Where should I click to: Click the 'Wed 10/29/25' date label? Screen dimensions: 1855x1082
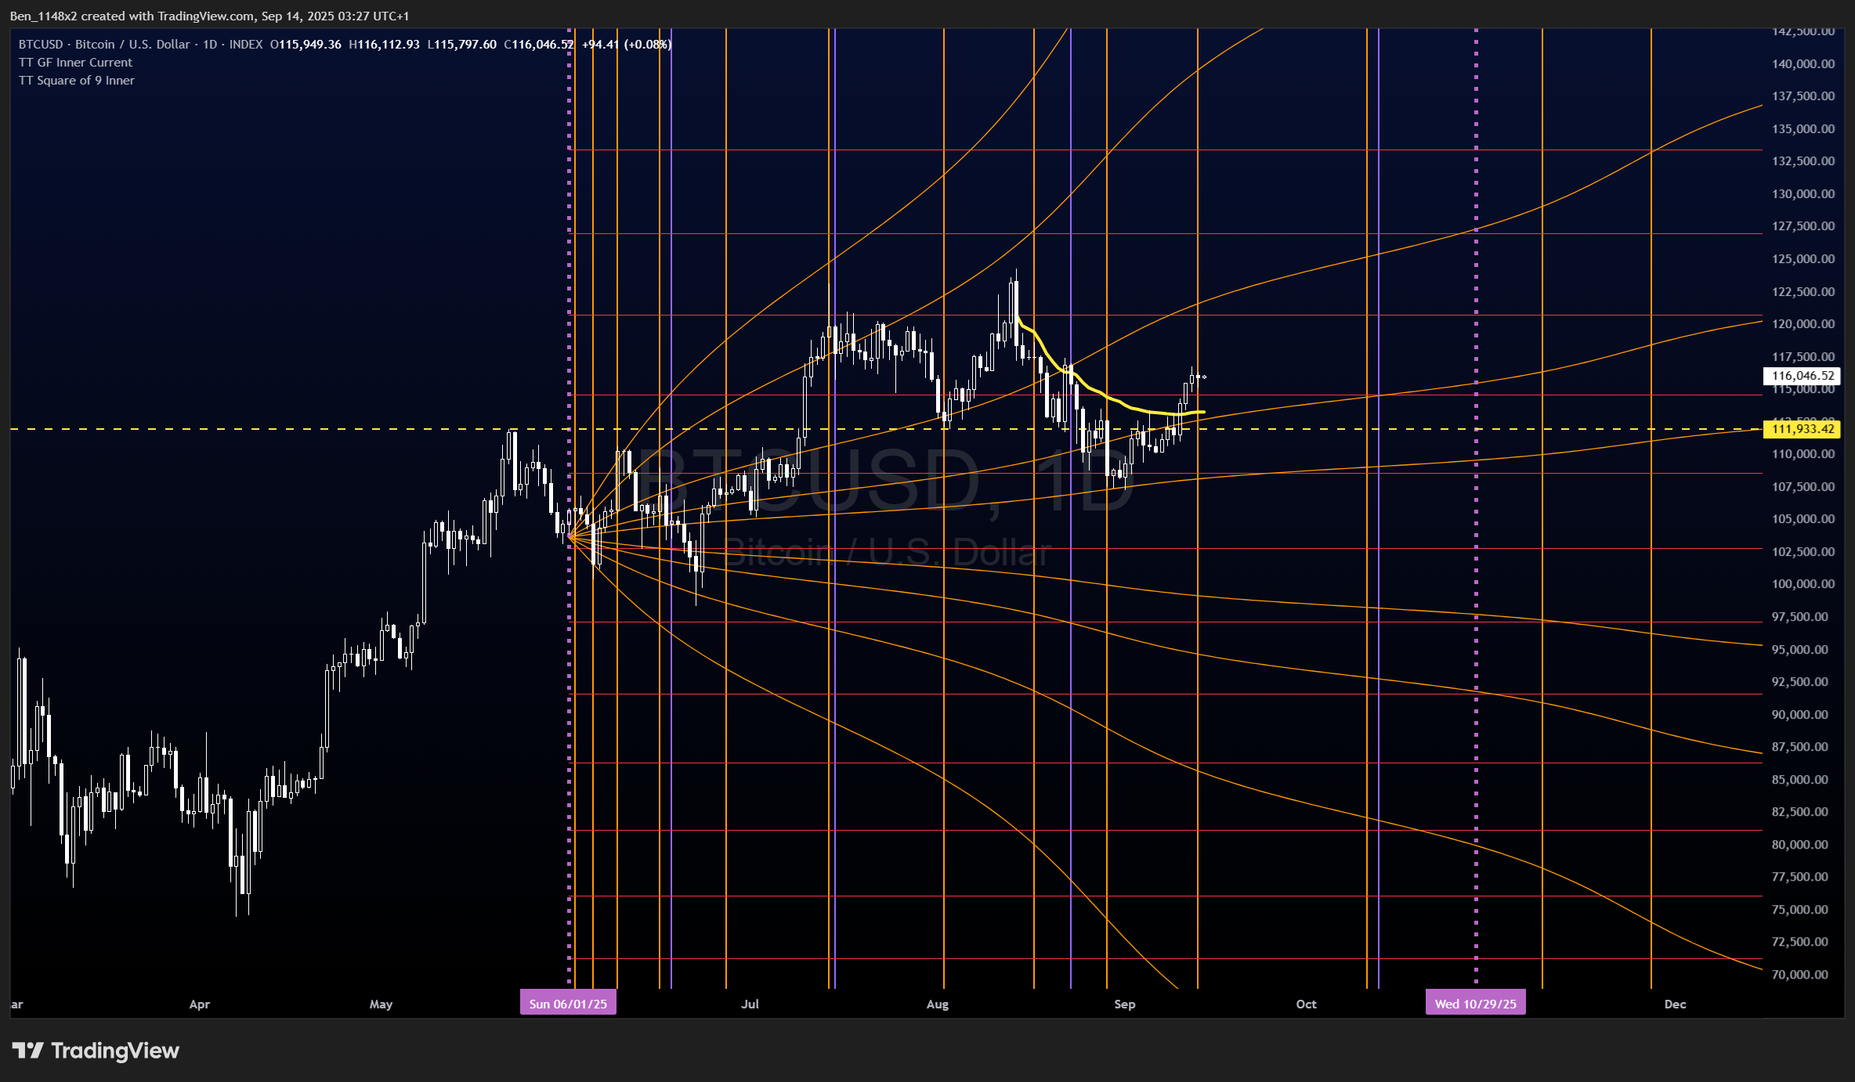click(1475, 1004)
